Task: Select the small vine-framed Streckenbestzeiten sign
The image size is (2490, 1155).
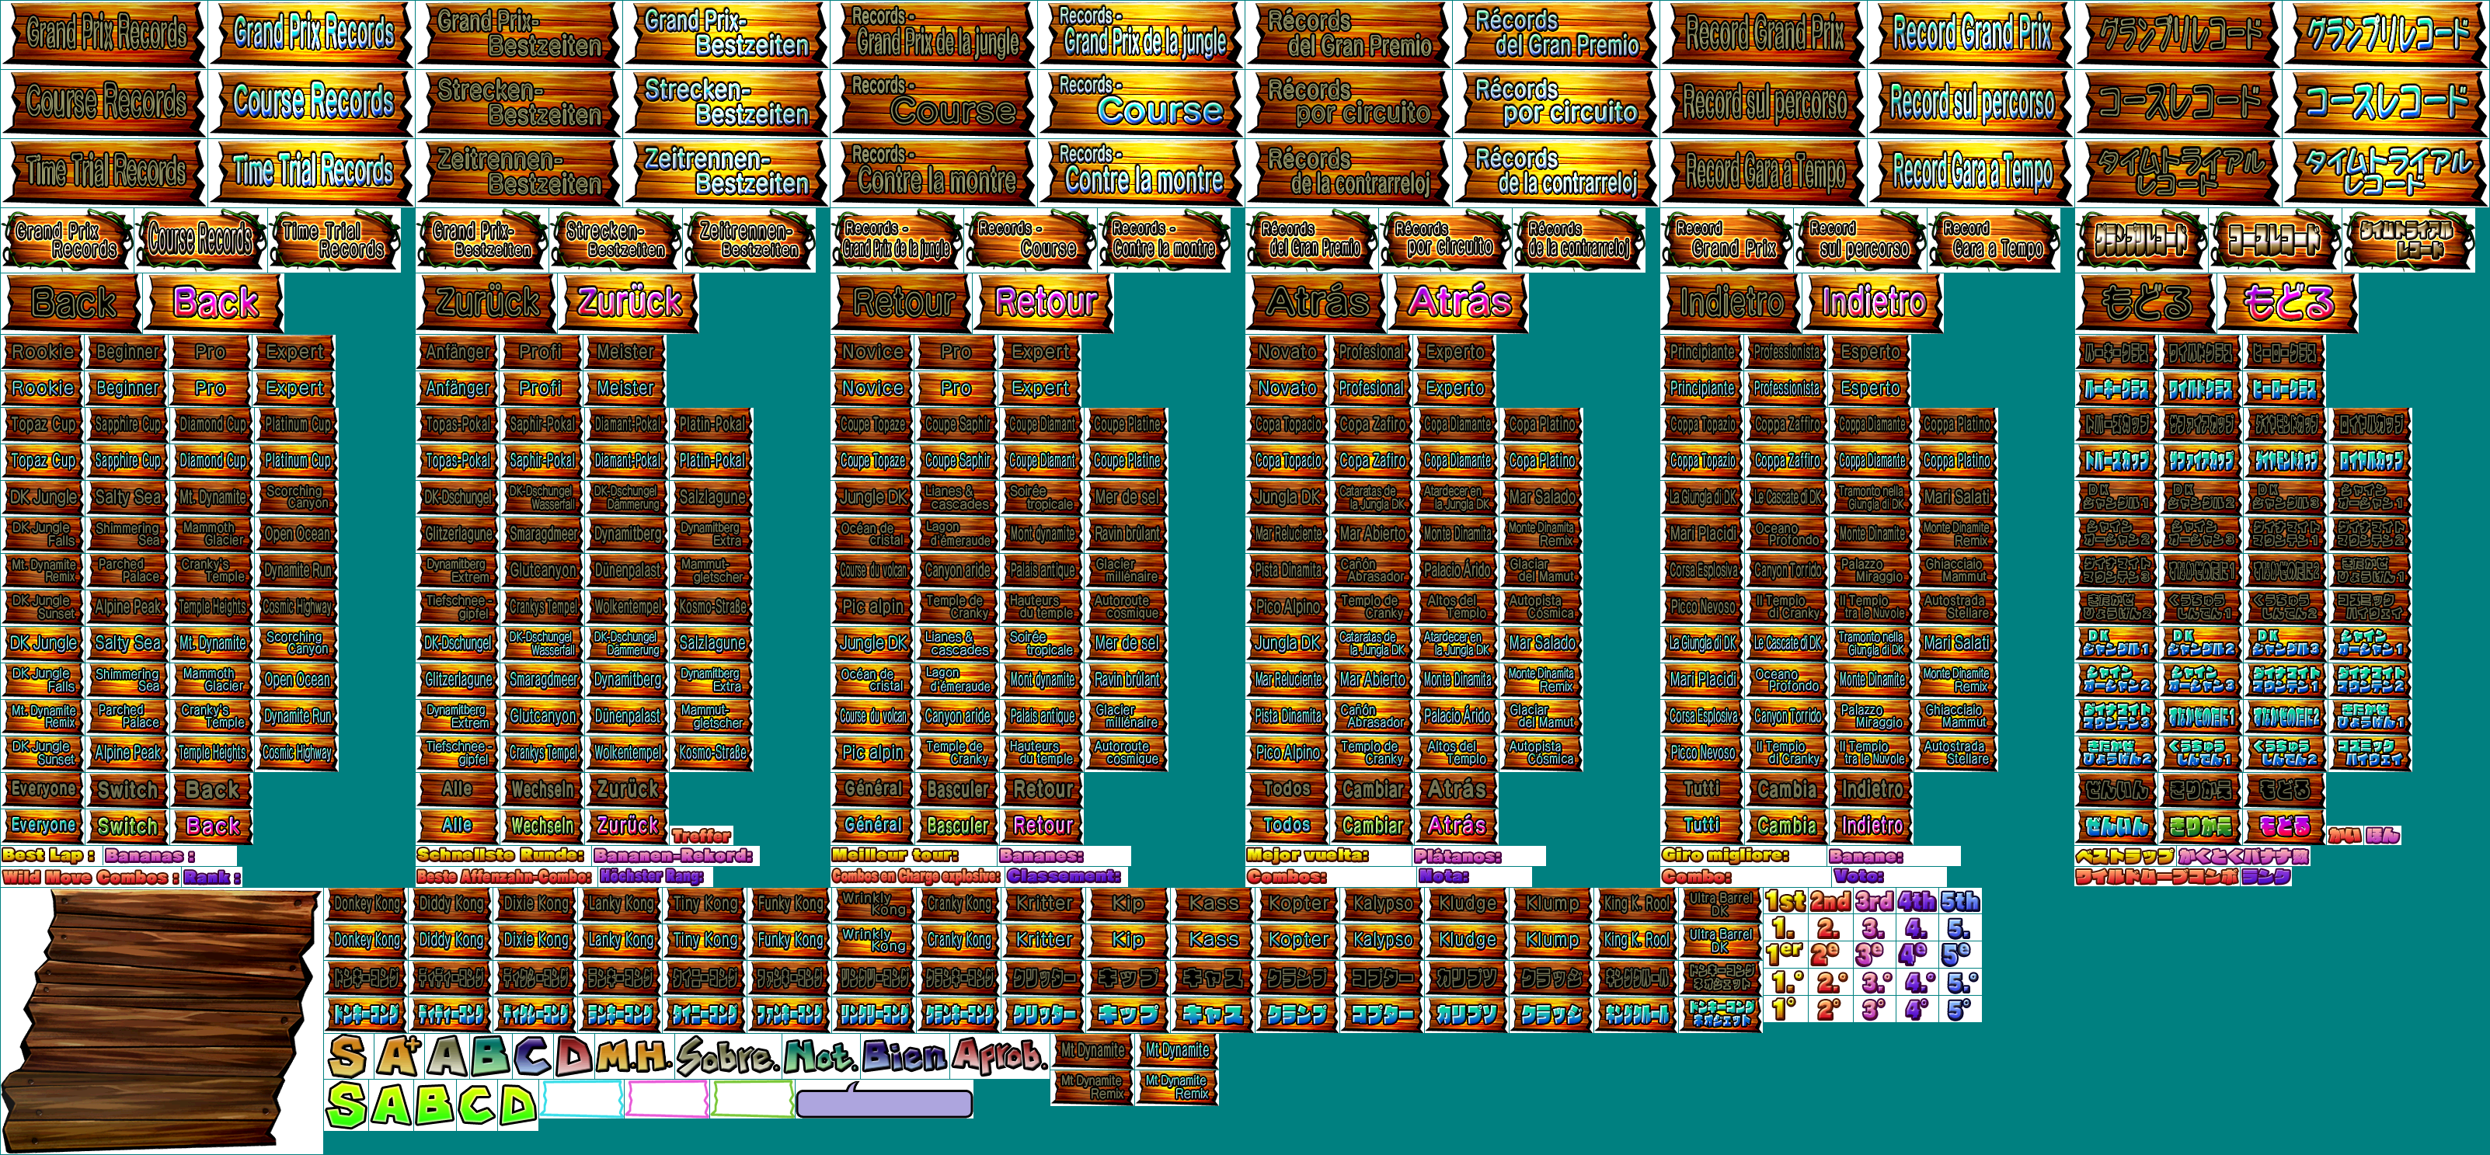Action: coord(617,240)
